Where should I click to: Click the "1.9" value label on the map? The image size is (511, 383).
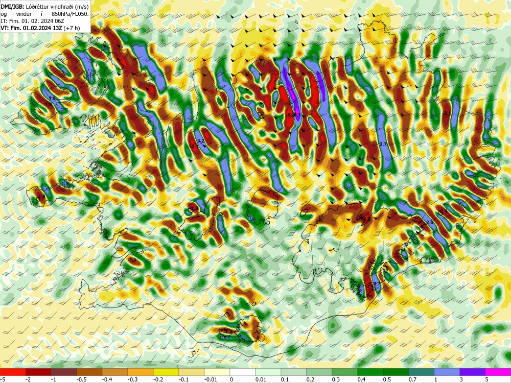[x=52, y=99]
